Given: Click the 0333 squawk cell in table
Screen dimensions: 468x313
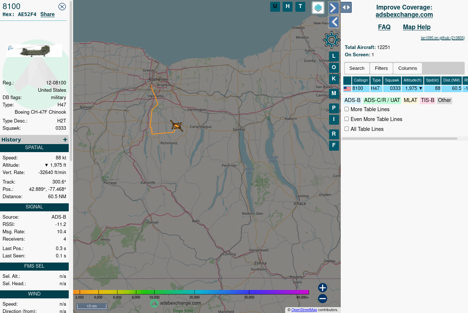Looking at the screenshot, I should (x=392, y=88).
